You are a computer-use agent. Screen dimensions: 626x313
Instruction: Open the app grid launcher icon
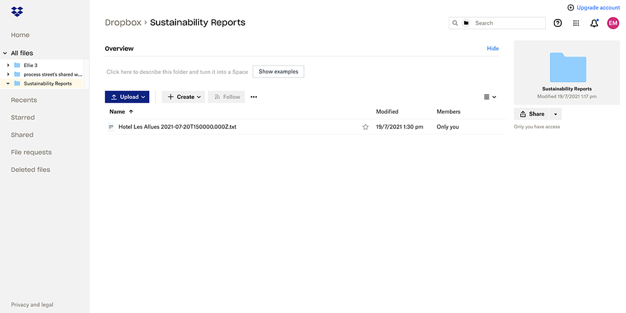[576, 23]
